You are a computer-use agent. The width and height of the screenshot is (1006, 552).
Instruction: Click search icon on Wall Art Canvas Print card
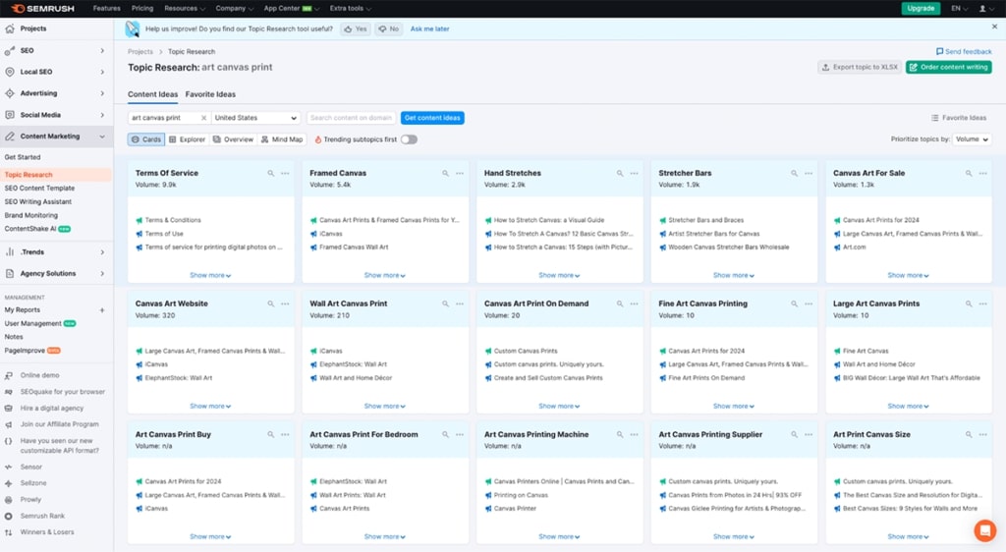[x=445, y=304]
